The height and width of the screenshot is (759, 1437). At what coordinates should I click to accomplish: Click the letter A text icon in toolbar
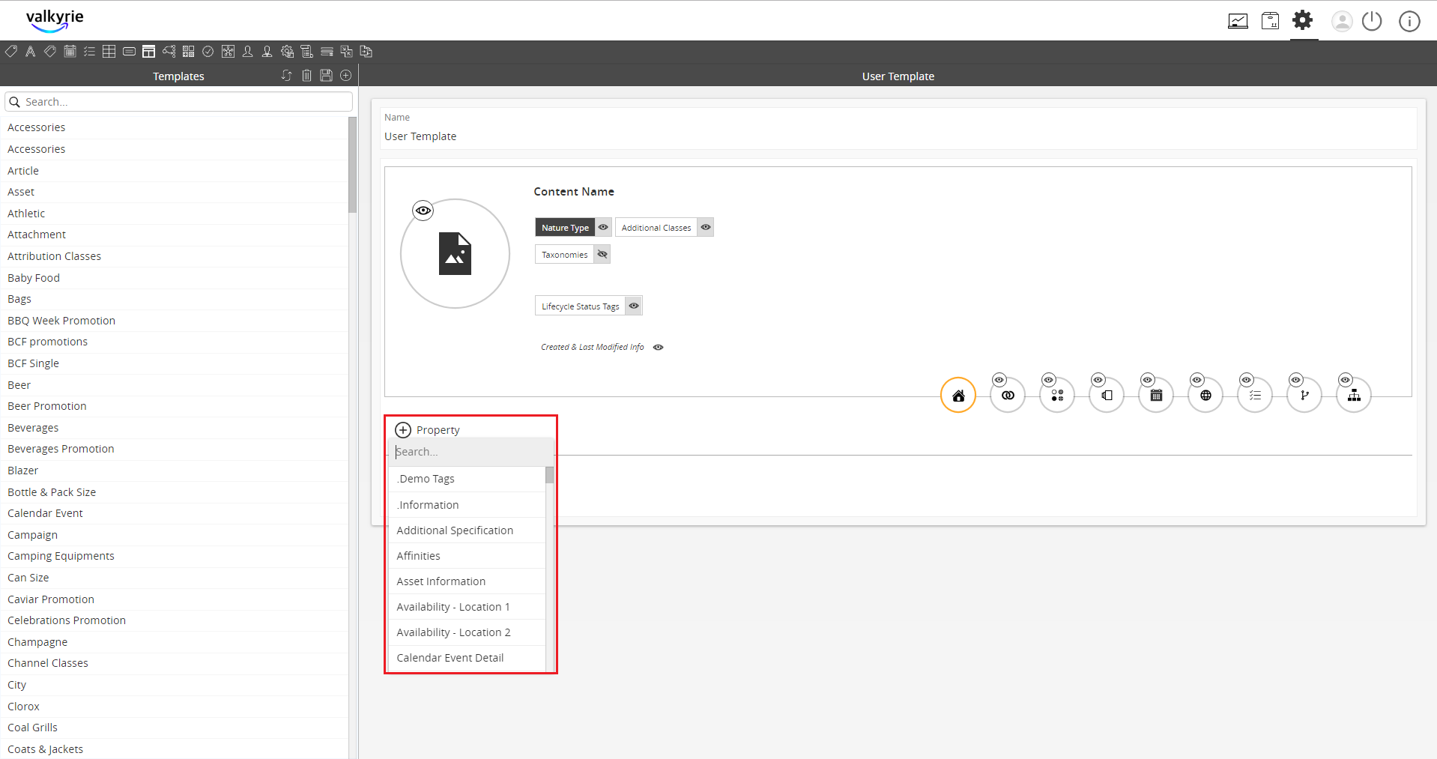pyautogui.click(x=31, y=52)
